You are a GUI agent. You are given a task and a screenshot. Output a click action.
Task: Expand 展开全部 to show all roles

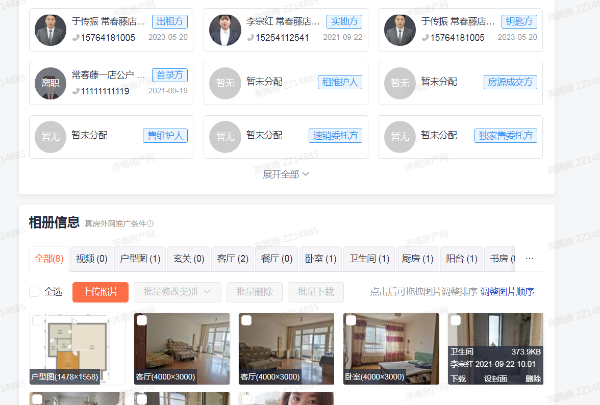point(286,174)
